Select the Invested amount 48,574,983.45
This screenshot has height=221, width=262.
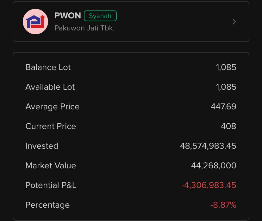click(x=208, y=146)
